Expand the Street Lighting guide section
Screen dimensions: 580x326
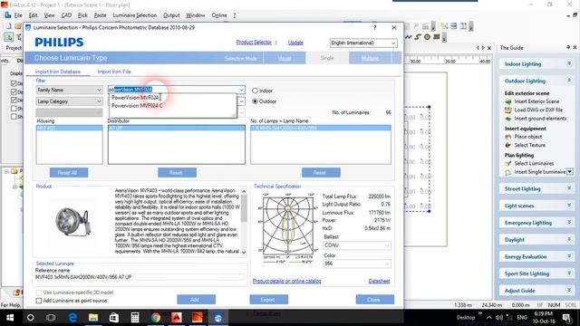(569, 189)
